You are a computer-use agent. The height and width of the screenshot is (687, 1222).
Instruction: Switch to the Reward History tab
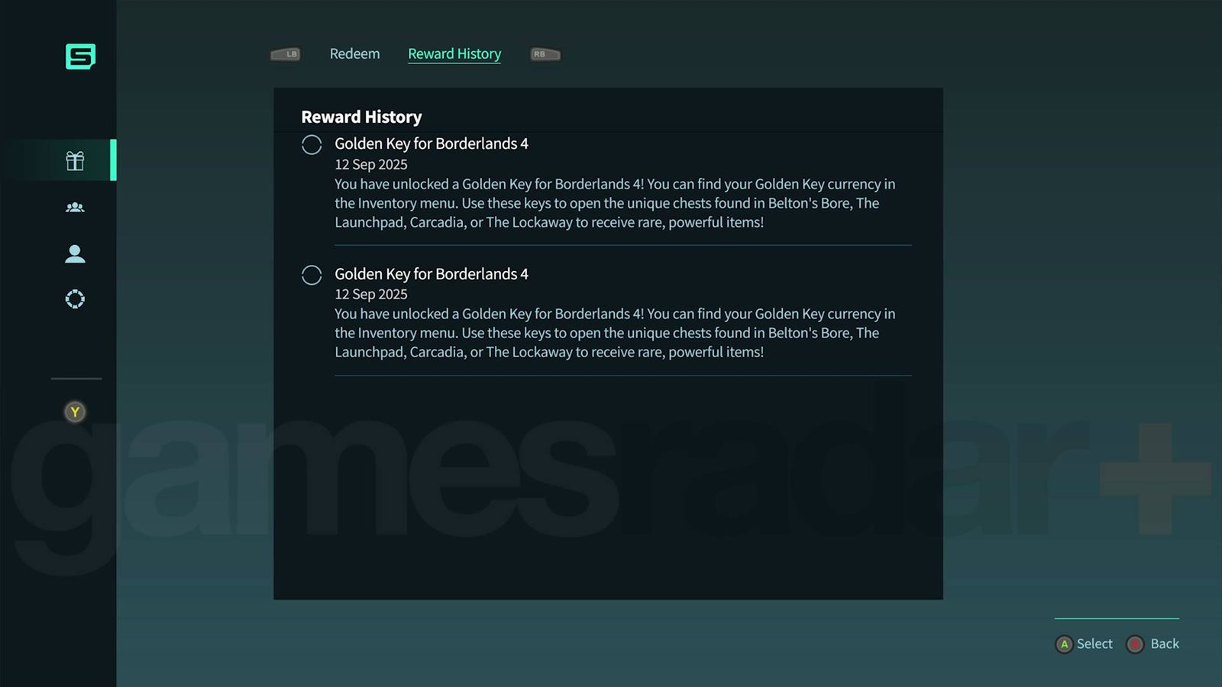coord(454,54)
